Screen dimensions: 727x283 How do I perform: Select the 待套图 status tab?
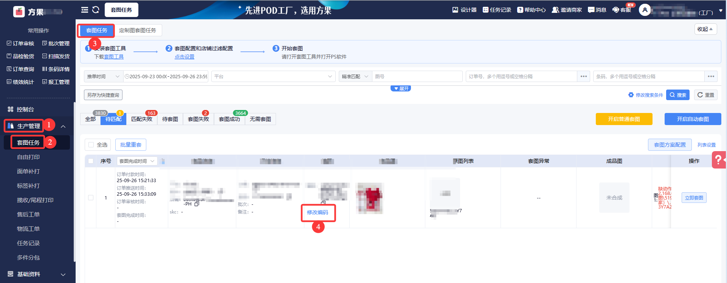point(170,119)
